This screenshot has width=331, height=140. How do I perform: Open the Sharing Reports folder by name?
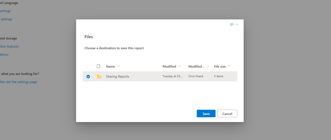pyautogui.click(x=117, y=76)
